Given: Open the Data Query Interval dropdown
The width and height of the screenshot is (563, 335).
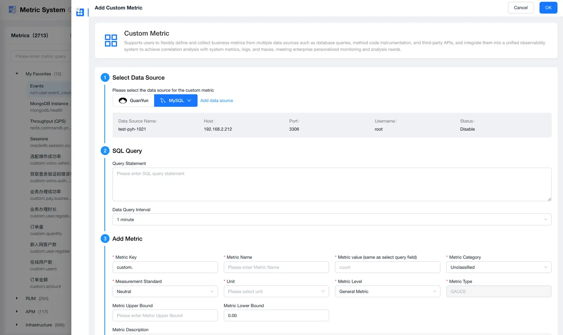Looking at the screenshot, I should [332, 219].
